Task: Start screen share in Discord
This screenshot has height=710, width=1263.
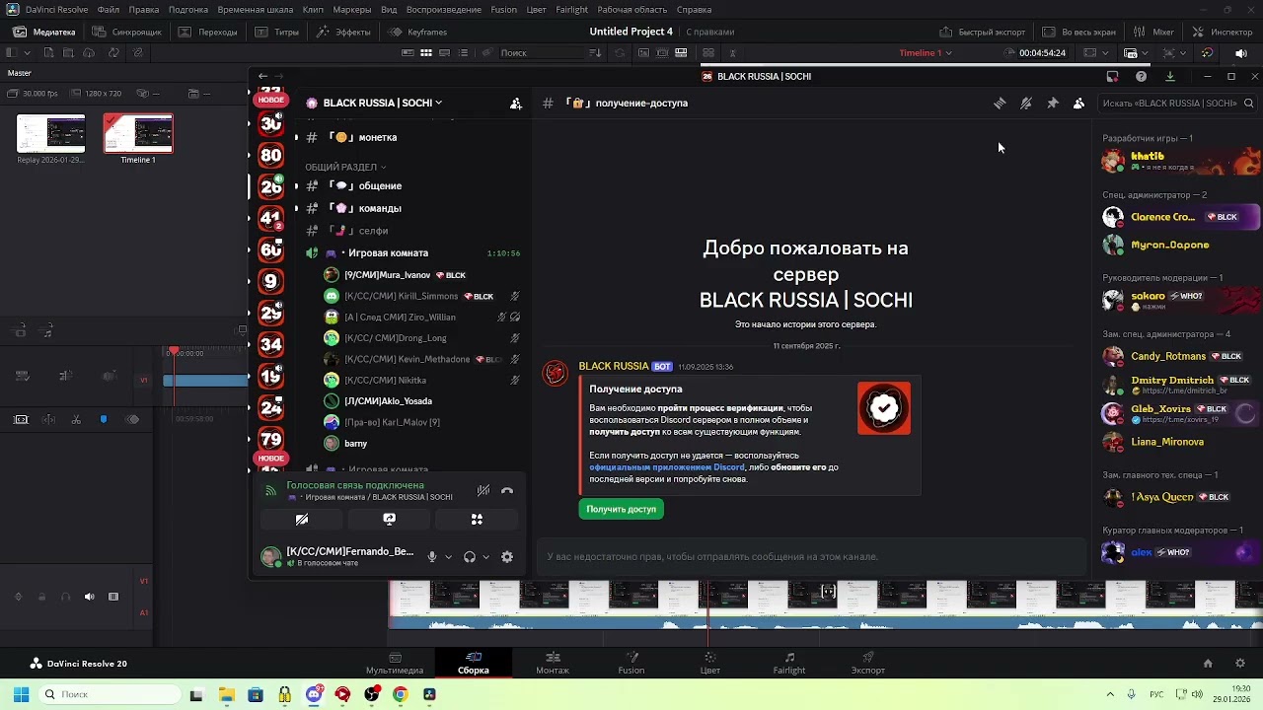Action: pyautogui.click(x=389, y=520)
